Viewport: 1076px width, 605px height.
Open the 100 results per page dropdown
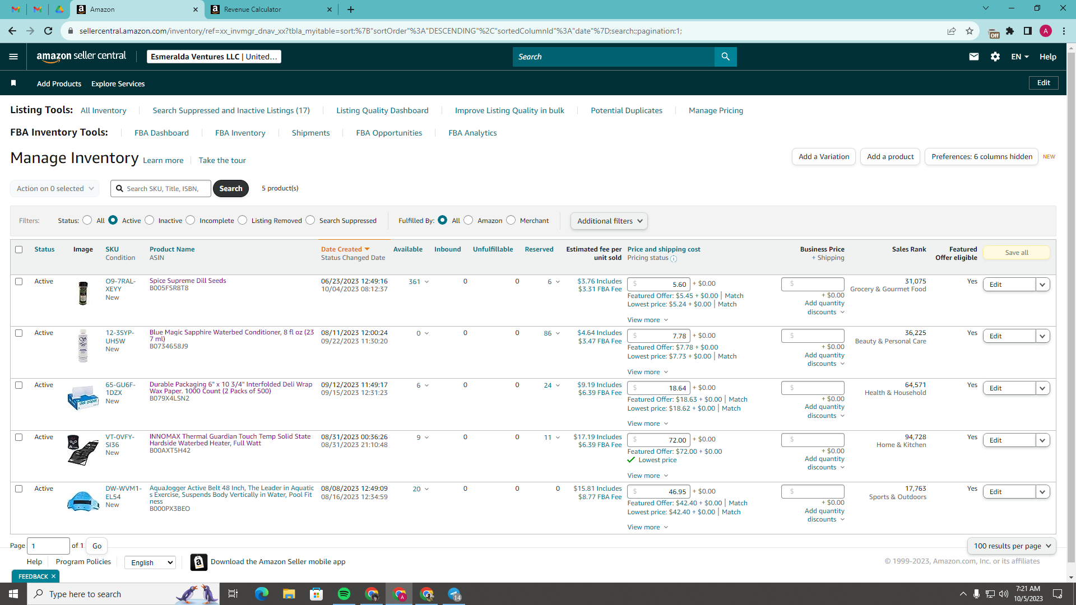click(x=1012, y=546)
